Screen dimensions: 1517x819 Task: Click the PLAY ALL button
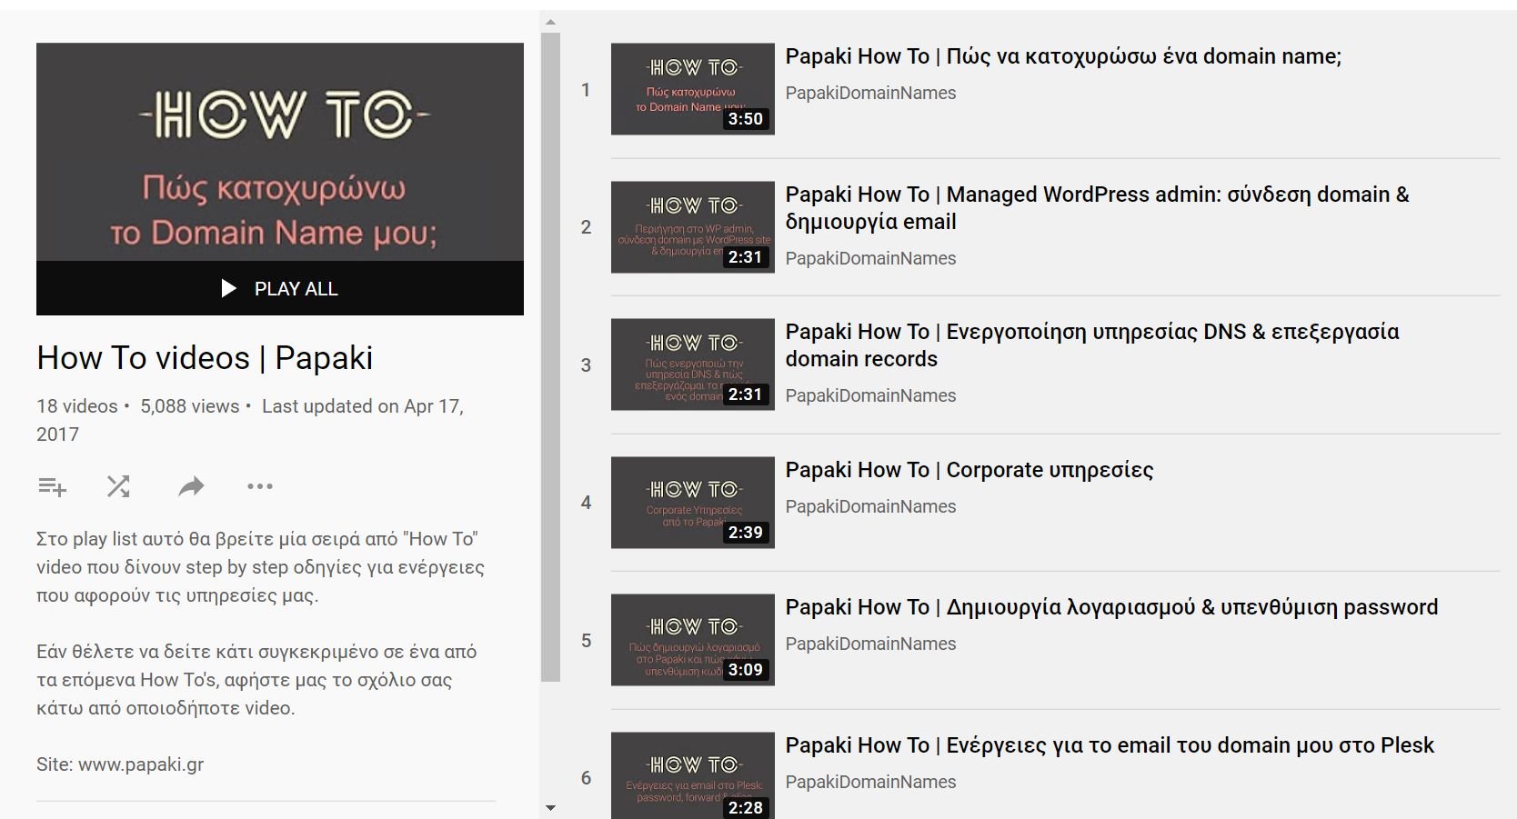(280, 288)
